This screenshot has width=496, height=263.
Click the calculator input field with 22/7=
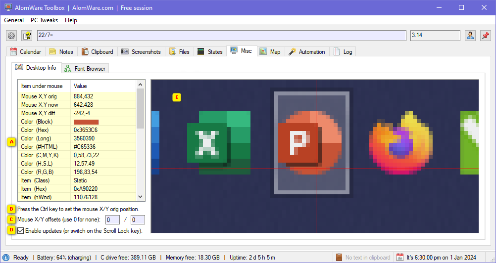click(x=222, y=36)
